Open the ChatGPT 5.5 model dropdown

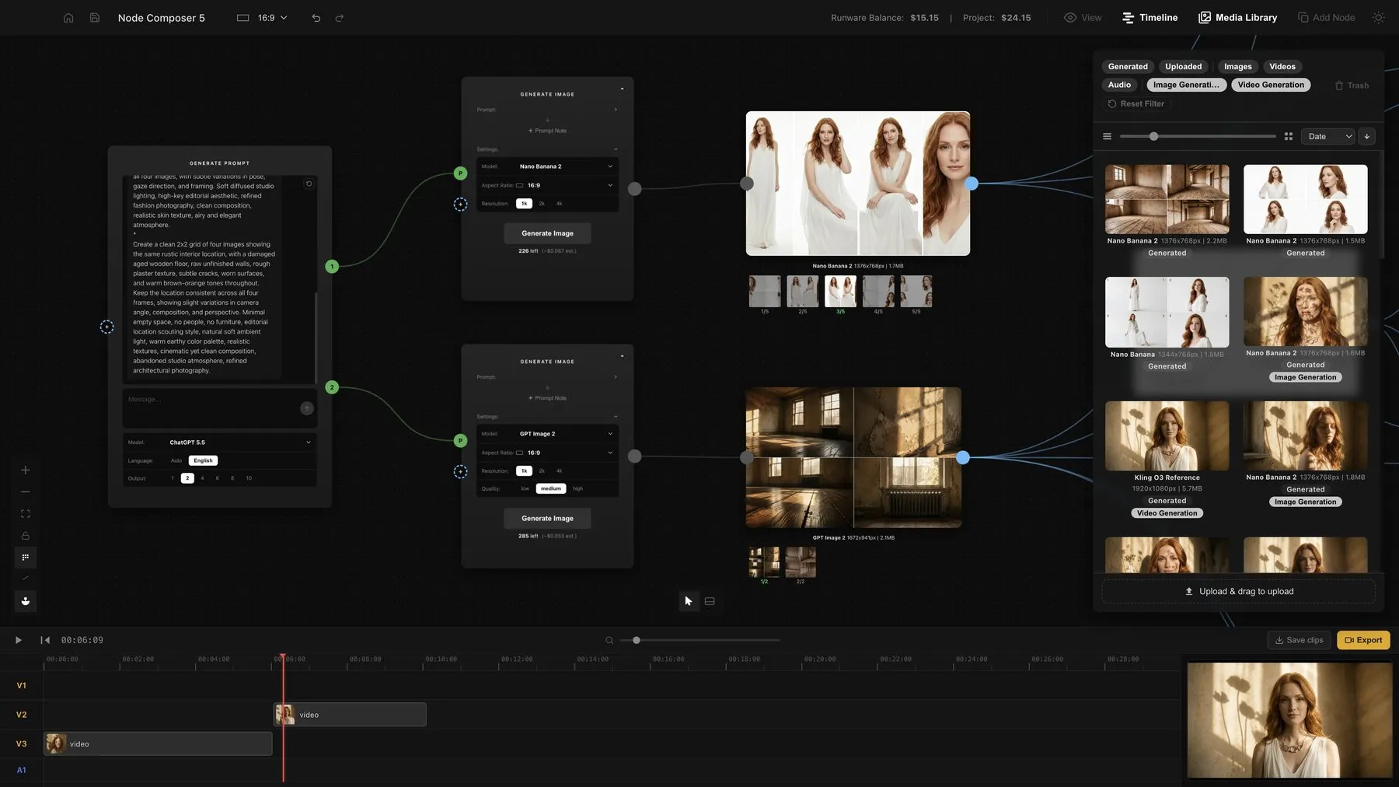[x=239, y=442]
